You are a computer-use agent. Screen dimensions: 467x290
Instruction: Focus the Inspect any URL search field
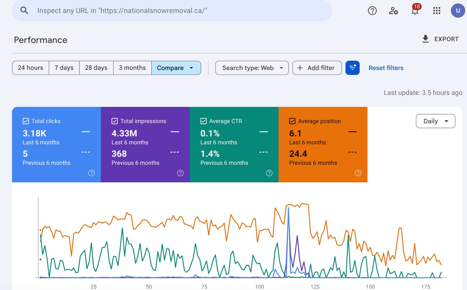click(x=175, y=11)
